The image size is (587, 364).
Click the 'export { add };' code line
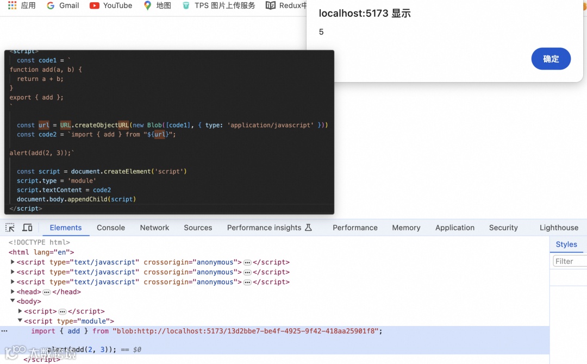[x=36, y=97]
